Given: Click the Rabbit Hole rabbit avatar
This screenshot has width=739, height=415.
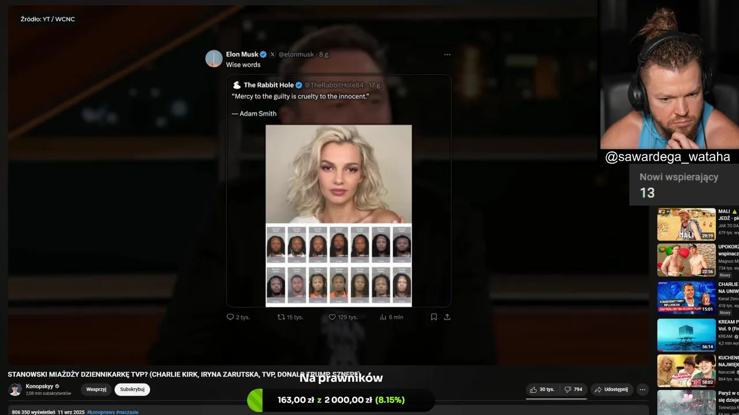Looking at the screenshot, I should [237, 85].
